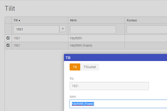Click the Kuvaus column header
Viewport: 167px width, 111px height.
(132, 20)
